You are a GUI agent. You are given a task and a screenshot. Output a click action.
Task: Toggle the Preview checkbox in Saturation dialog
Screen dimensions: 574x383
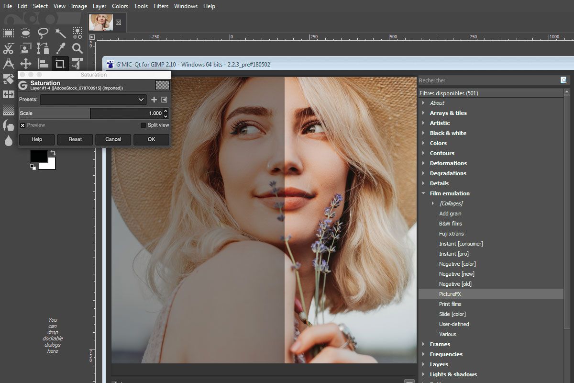coord(23,125)
